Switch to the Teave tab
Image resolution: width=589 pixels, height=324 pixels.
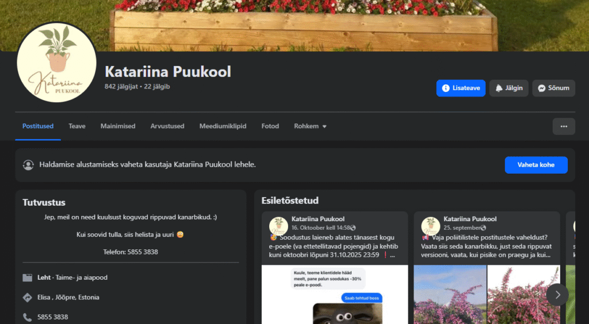pos(77,126)
